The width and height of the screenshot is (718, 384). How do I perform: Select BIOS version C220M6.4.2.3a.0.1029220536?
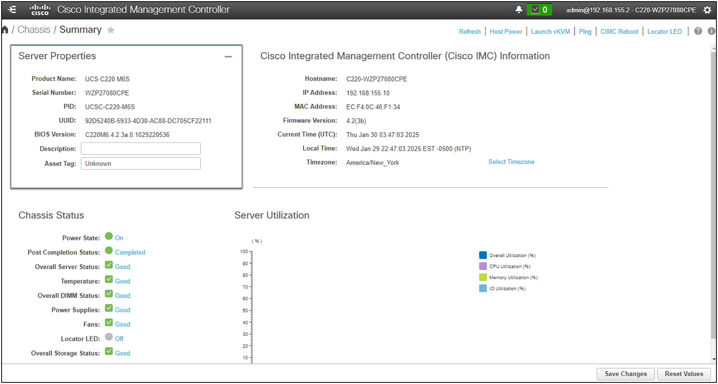127,135
